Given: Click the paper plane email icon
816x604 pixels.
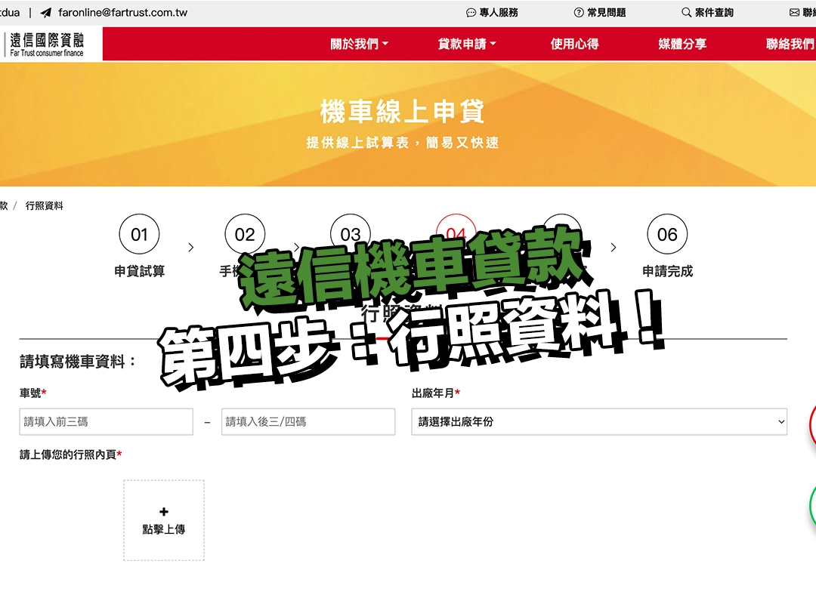Looking at the screenshot, I should pos(46,13).
